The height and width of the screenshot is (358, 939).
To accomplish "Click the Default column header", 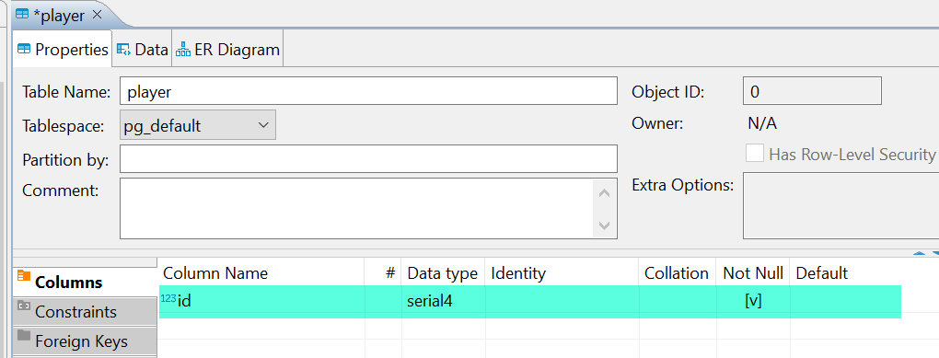I will click(821, 273).
